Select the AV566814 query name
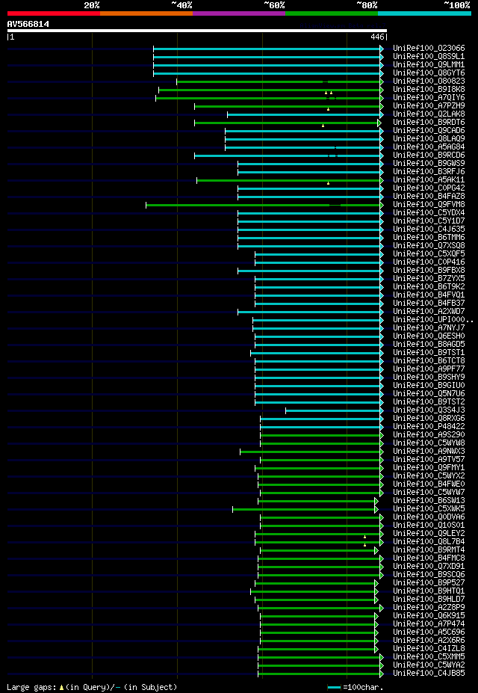This screenshot has width=478, height=693. pyautogui.click(x=28, y=24)
